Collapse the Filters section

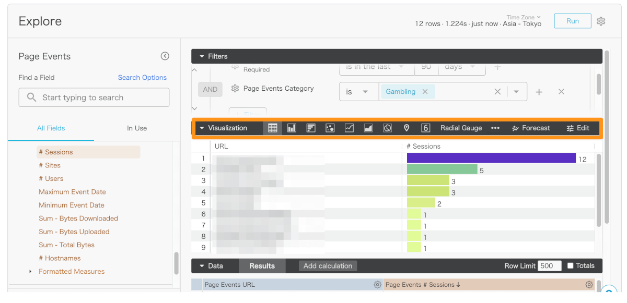point(202,56)
